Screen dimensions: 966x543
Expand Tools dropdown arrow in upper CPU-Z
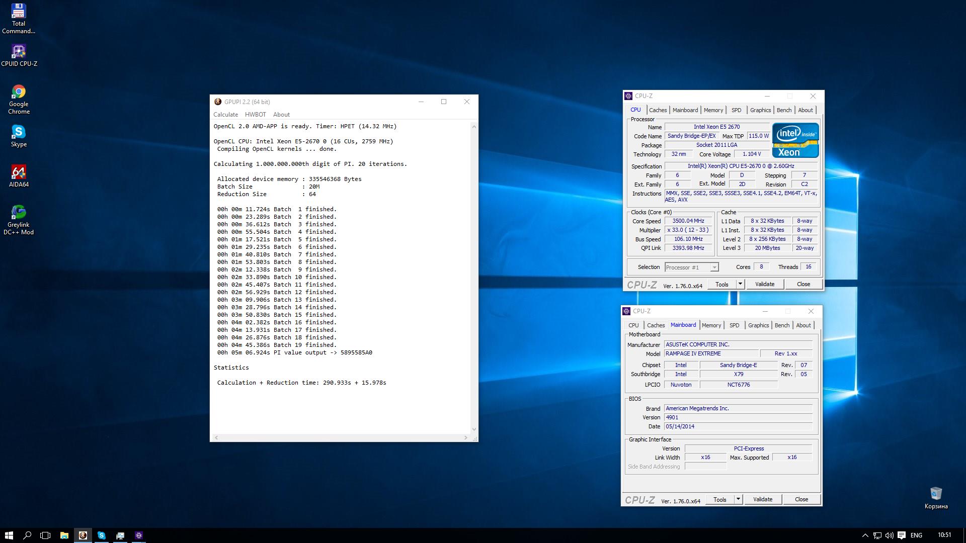pyautogui.click(x=740, y=284)
